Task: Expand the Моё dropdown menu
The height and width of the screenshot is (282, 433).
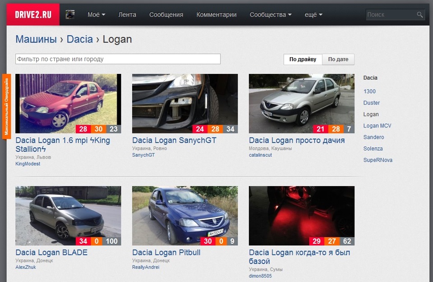Action: (96, 14)
